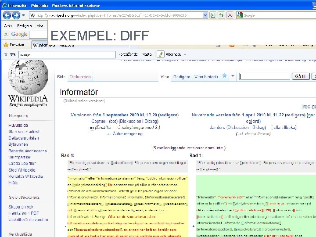Open Huvudsida sidebar link
The height and width of the screenshot is (237, 316).
click(18, 125)
